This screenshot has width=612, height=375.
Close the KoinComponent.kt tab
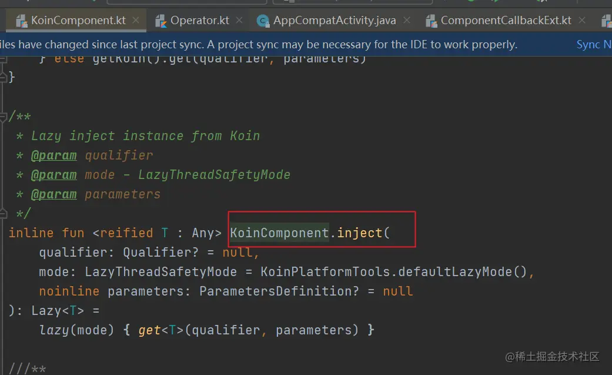tap(135, 20)
